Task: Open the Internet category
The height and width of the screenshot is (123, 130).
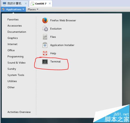Action: coord(12,44)
